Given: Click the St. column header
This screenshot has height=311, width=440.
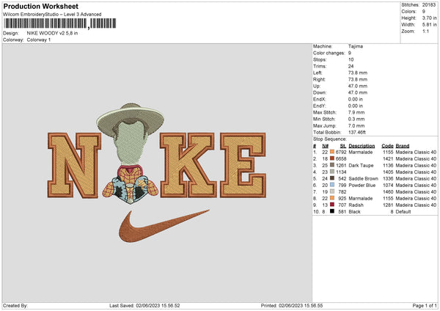Looking at the screenshot, I should 343,146.
